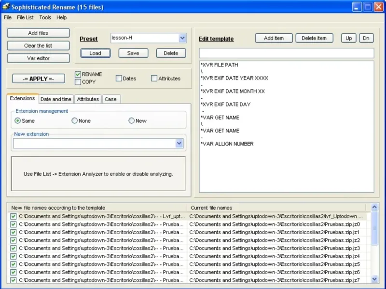Image resolution: width=386 pixels, height=289 pixels.
Task: Open the Tools menu
Action: coord(45,17)
